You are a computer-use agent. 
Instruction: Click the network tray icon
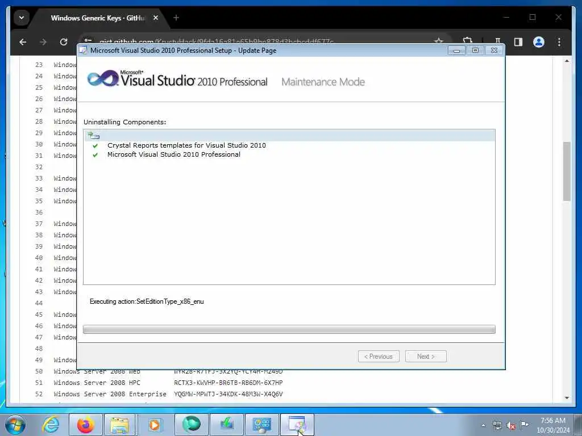tap(497, 425)
